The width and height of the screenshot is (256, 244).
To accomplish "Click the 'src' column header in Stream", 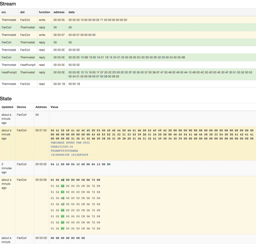I will [x=4, y=12].
